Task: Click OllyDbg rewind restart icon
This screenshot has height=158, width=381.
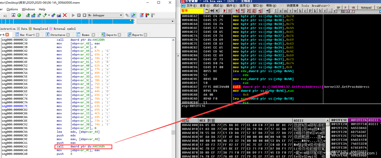Action: coord(212,11)
